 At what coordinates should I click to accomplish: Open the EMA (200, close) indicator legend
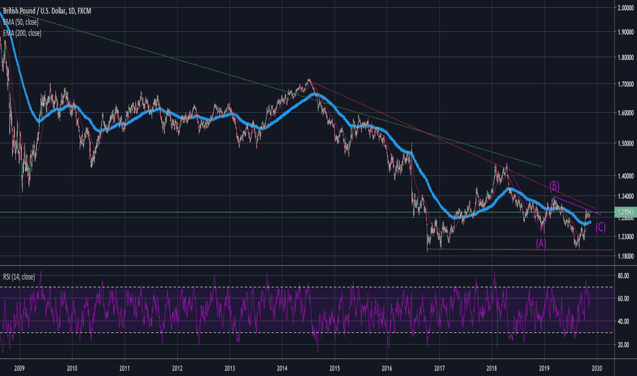tap(27, 32)
